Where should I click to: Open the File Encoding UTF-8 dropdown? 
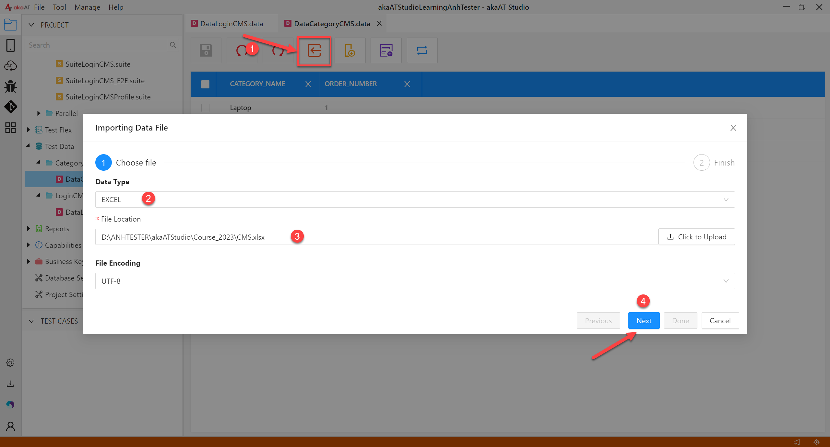(415, 281)
